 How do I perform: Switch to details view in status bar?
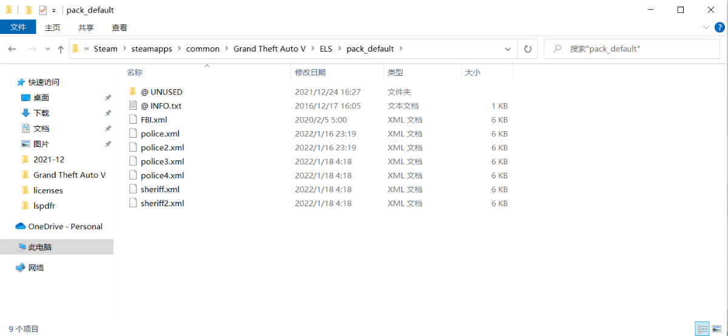coord(703,329)
